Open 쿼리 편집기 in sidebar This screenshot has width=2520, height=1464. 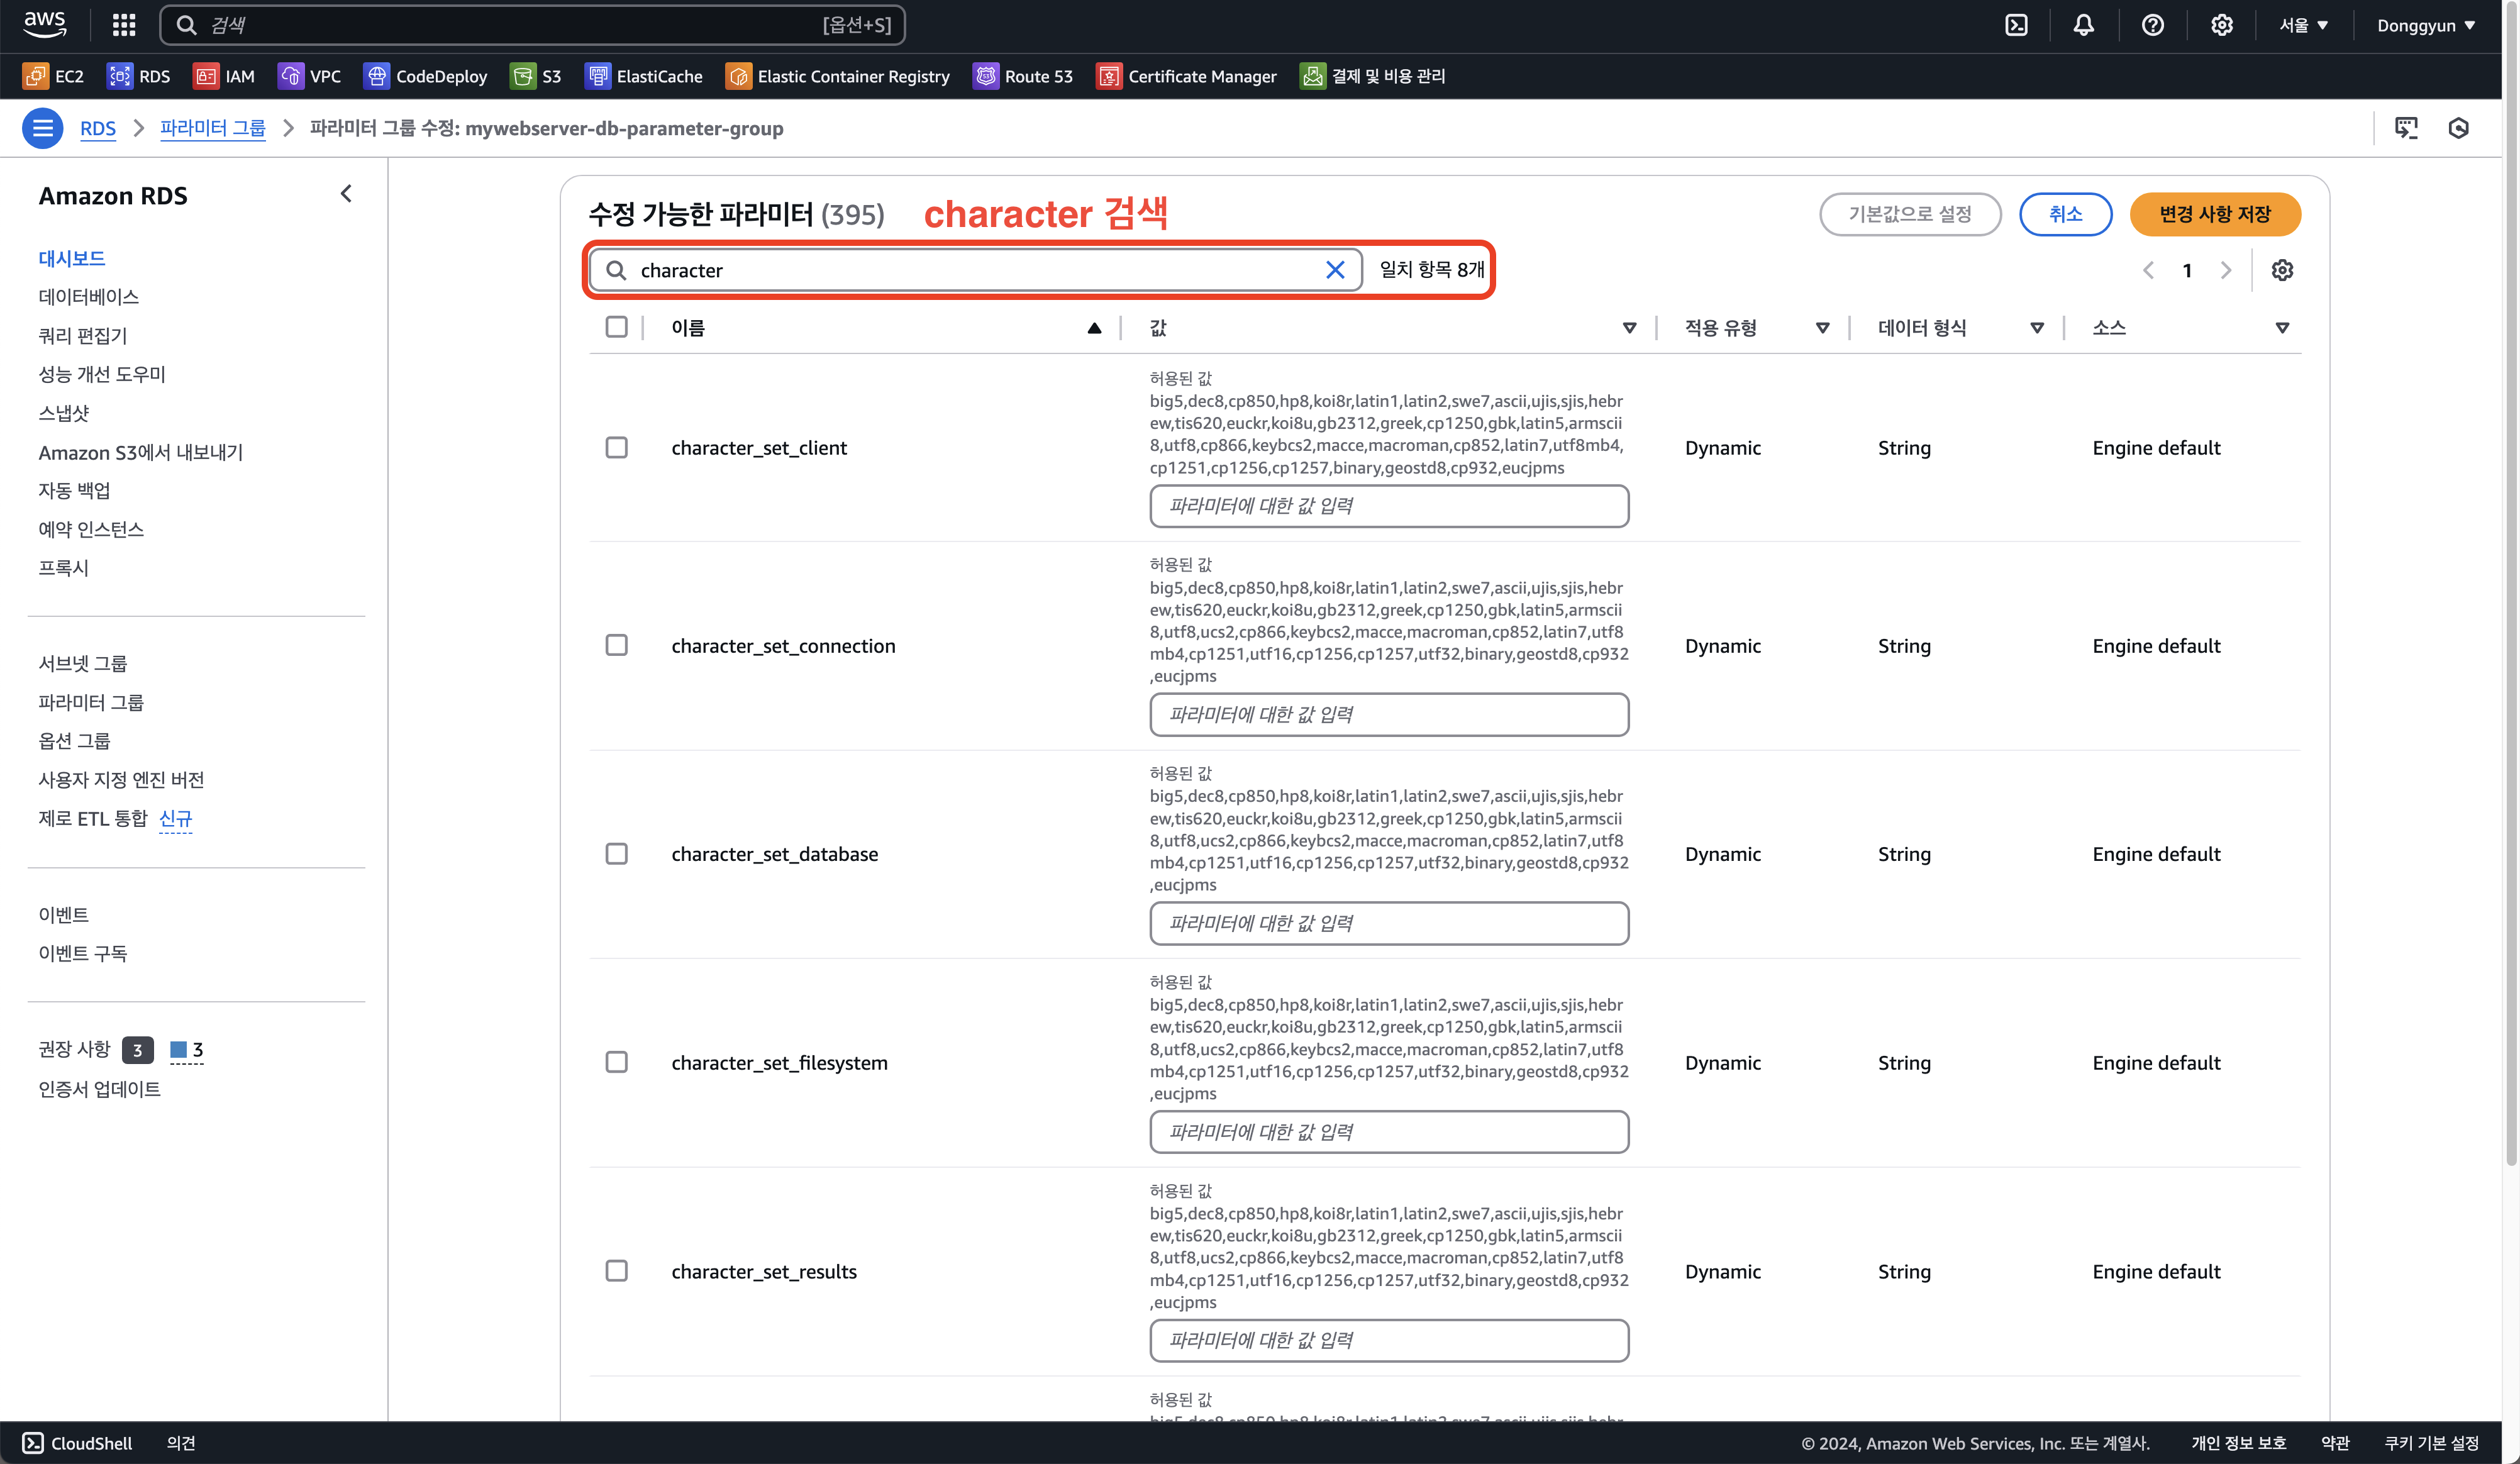(x=83, y=335)
